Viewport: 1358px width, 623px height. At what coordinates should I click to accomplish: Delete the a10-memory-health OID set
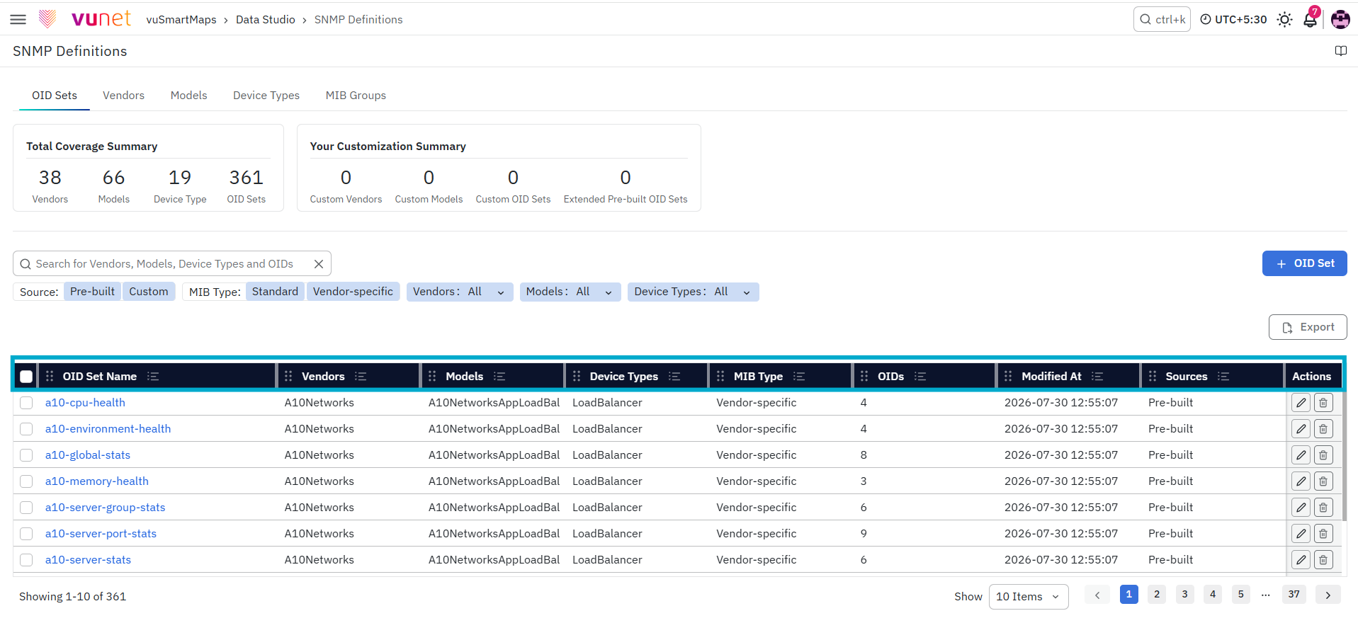click(x=1323, y=481)
